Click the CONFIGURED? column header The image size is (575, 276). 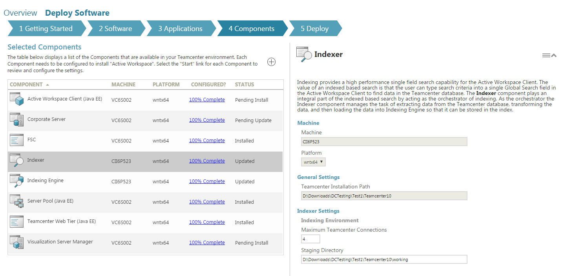208,84
